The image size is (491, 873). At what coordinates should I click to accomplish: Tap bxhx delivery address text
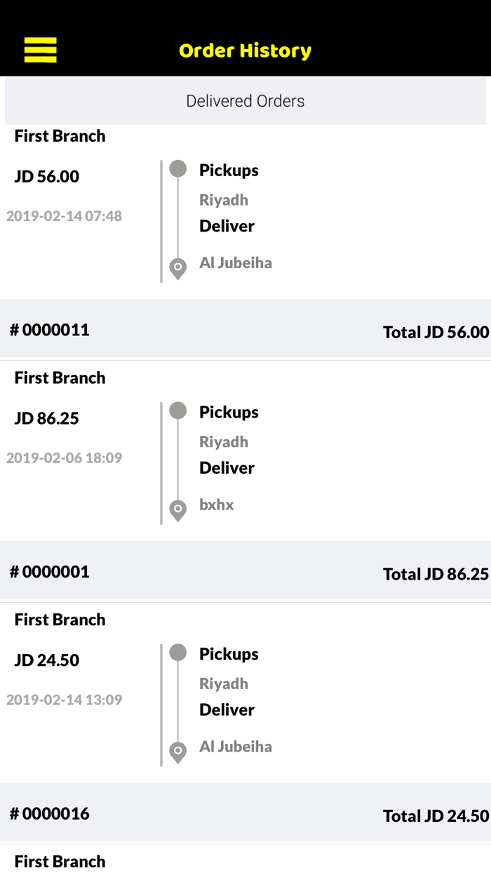(217, 505)
